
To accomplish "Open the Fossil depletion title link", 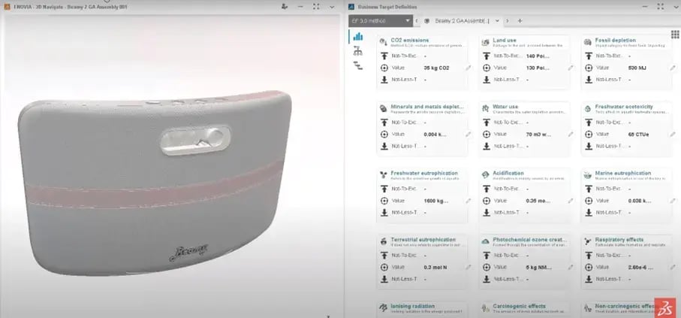I will 616,40.
